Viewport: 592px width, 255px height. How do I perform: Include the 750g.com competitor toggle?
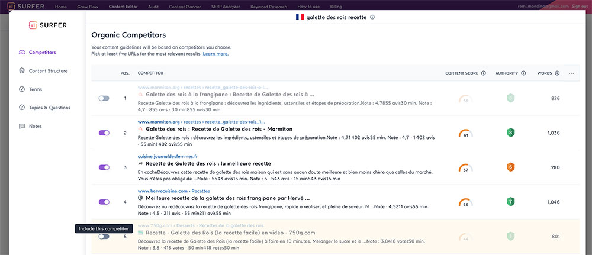pyautogui.click(x=104, y=237)
